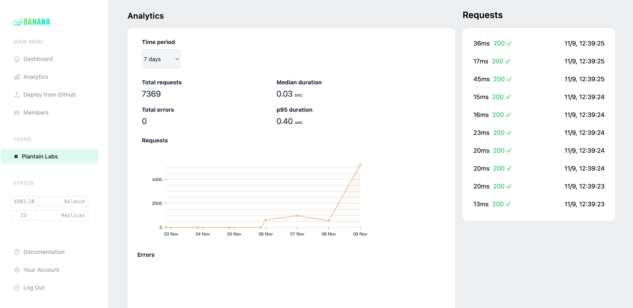Click the Your Account gear icon
This screenshot has width=633, height=308.
click(17, 270)
